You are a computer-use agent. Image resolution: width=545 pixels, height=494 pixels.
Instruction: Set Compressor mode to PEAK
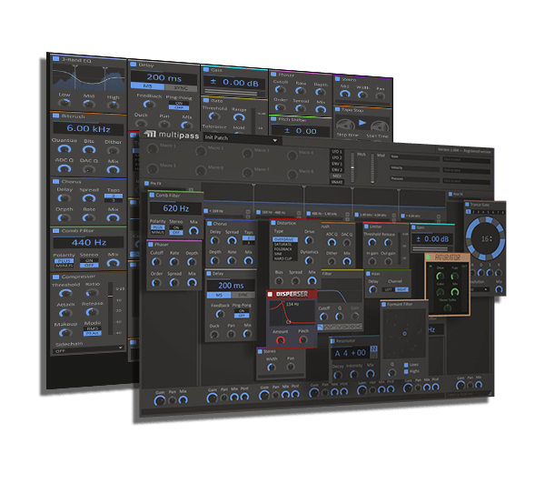(92, 334)
